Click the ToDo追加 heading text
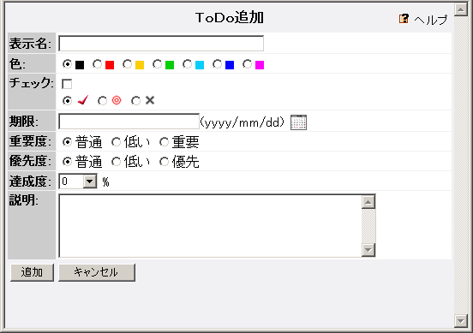This screenshot has width=473, height=333. click(x=230, y=17)
